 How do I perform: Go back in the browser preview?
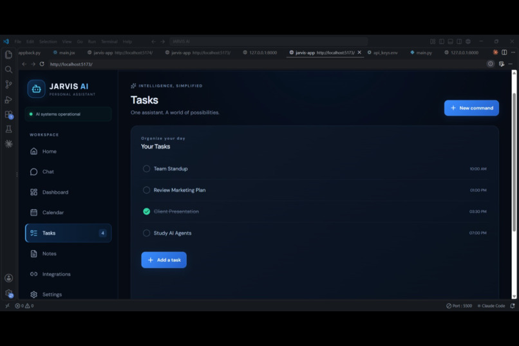coord(24,64)
